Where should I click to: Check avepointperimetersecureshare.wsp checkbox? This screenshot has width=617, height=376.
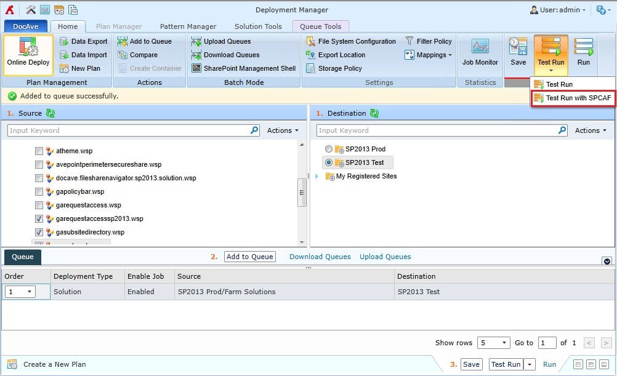pos(39,164)
